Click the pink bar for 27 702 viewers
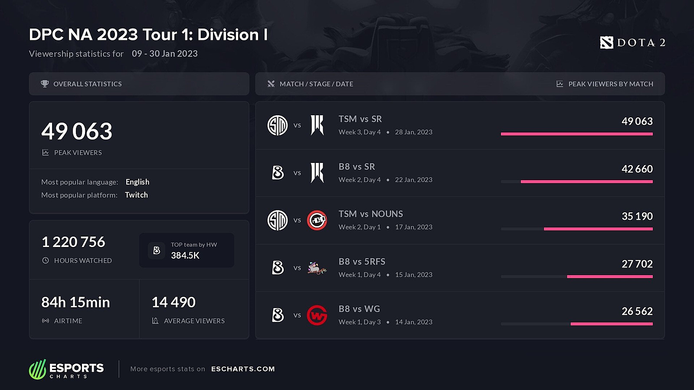Image resolution: width=694 pixels, height=390 pixels. coord(610,276)
